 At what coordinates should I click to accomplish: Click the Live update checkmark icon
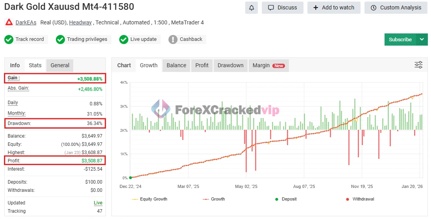(x=124, y=39)
